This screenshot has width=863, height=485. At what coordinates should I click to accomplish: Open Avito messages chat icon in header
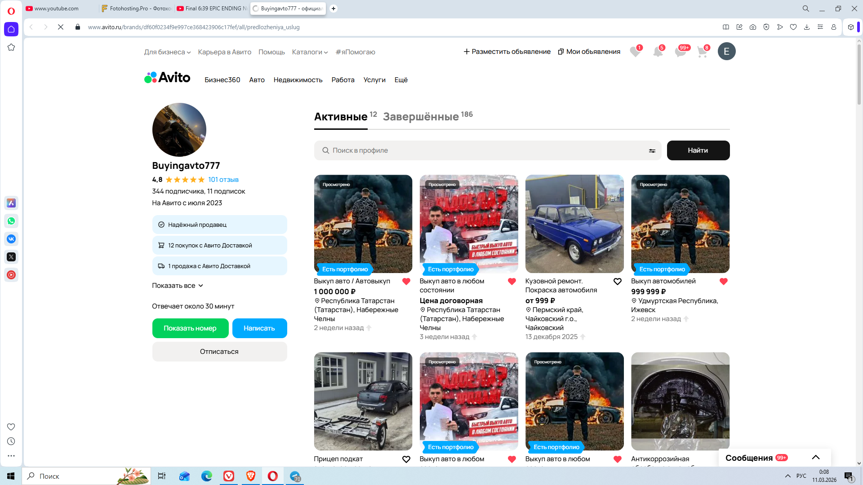tap(680, 52)
